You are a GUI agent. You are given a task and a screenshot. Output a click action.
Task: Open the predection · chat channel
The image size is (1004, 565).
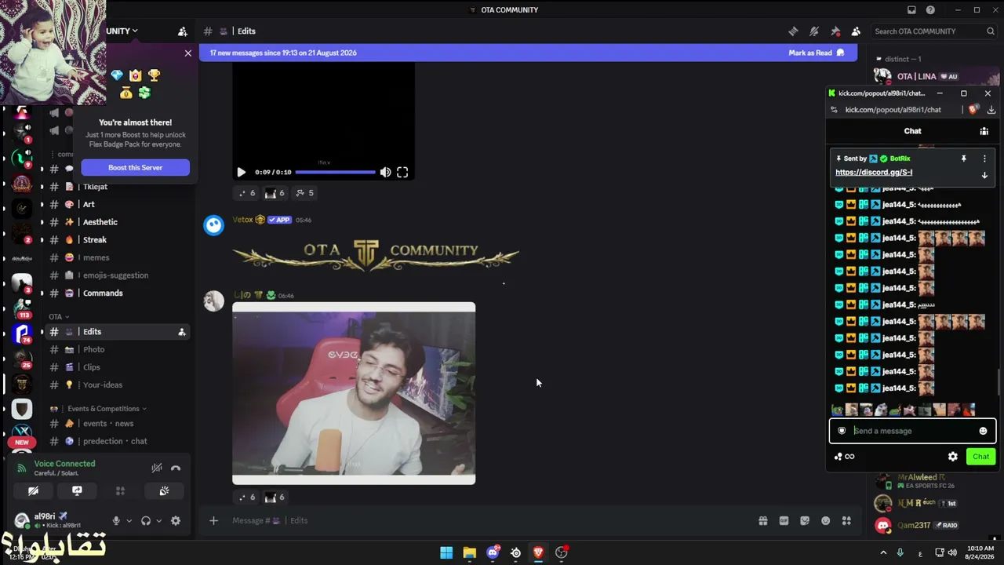tap(115, 441)
